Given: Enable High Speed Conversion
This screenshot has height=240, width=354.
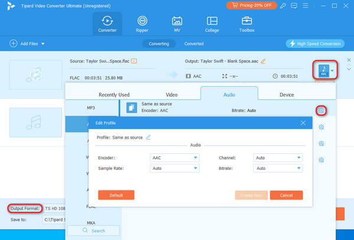Looking at the screenshot, I should pos(315,44).
